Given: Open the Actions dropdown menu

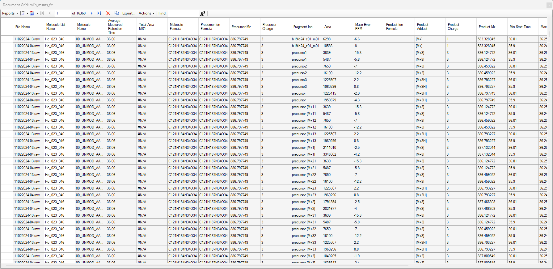Looking at the screenshot, I should click(x=146, y=13).
